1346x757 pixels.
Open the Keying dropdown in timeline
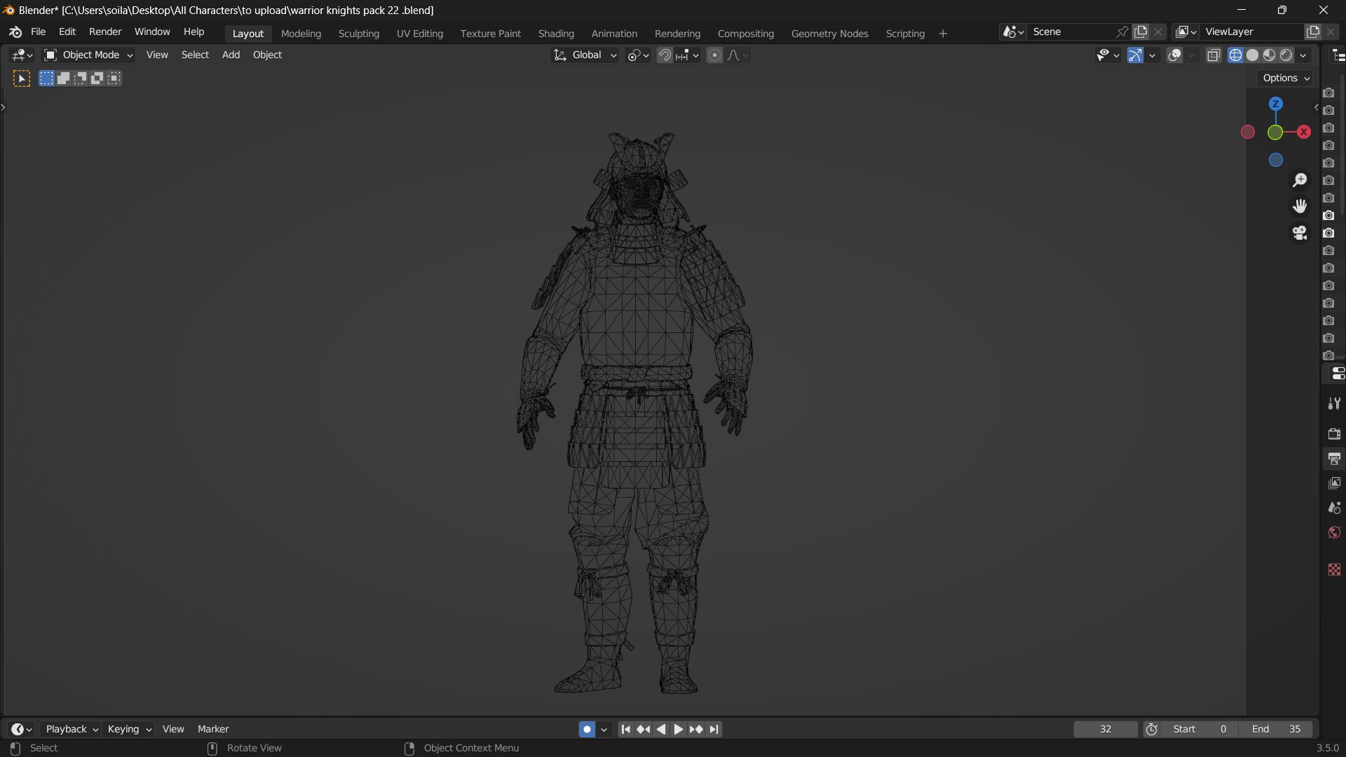129,729
